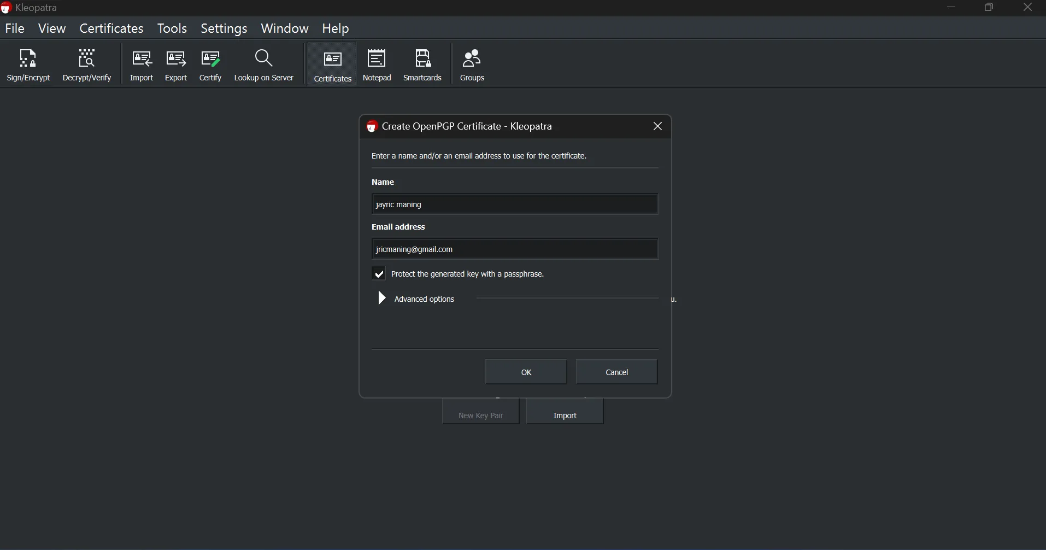Open Lookup on Server search
Screen dimensions: 1046x550
point(265,66)
